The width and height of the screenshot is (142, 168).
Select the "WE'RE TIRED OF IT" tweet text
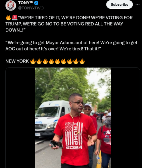[x=69, y=24]
